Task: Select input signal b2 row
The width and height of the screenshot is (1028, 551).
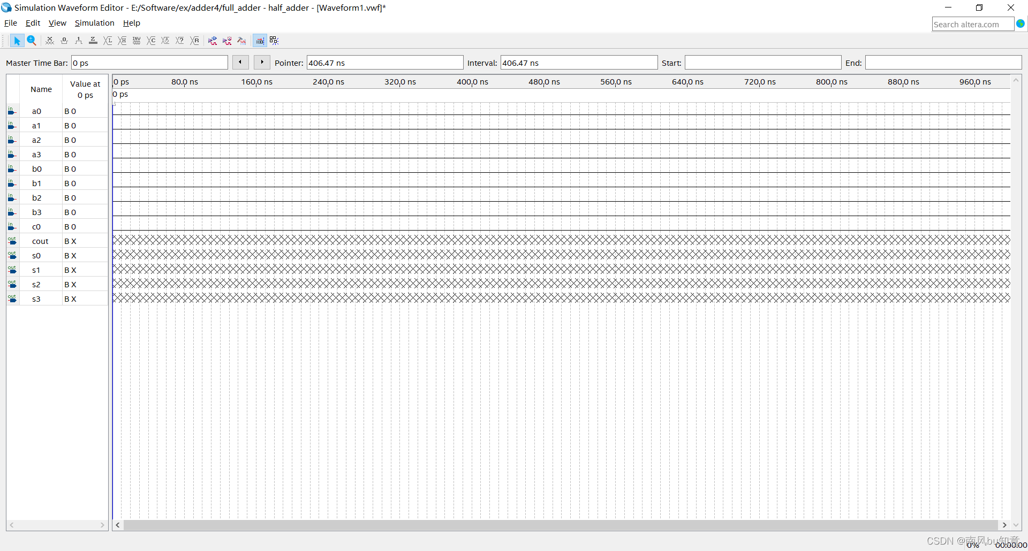Action: (57, 198)
